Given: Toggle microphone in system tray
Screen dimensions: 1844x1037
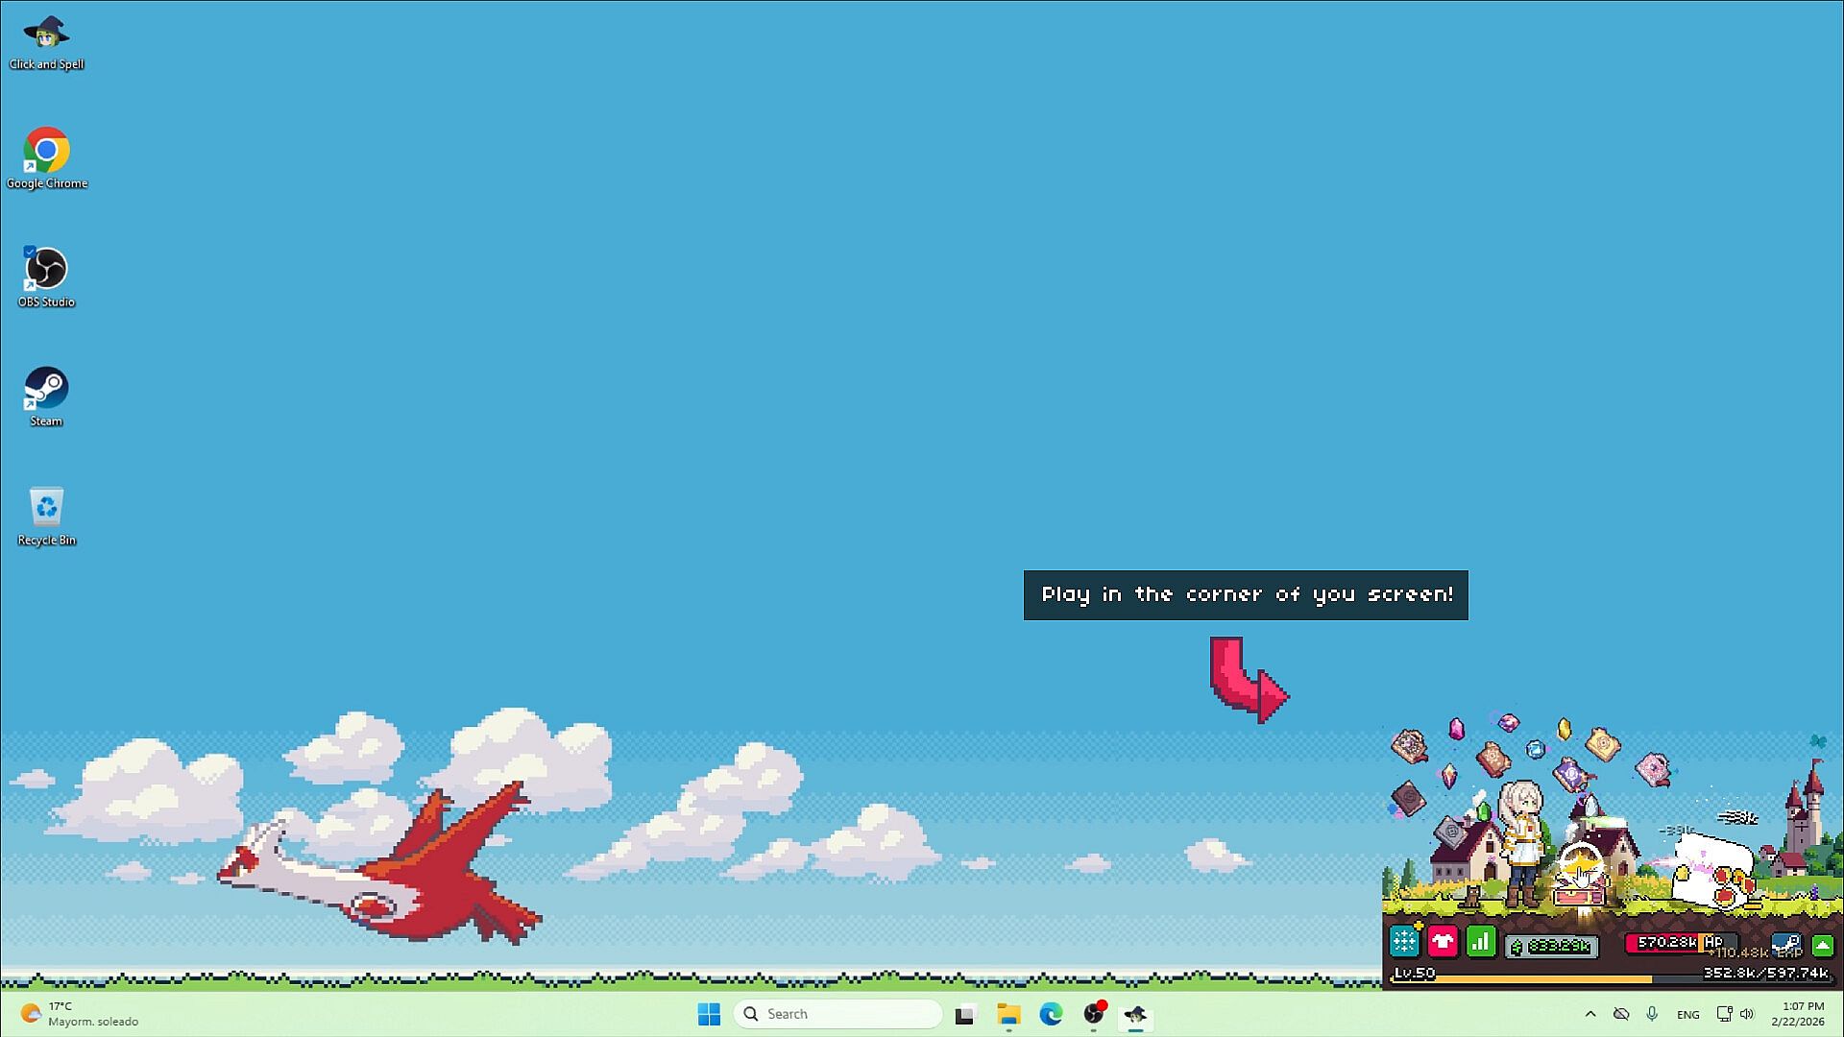Looking at the screenshot, I should [x=1652, y=1014].
